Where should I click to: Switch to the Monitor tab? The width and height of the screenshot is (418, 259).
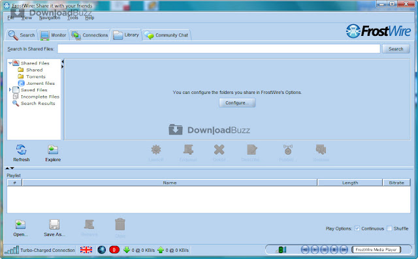[53, 35]
